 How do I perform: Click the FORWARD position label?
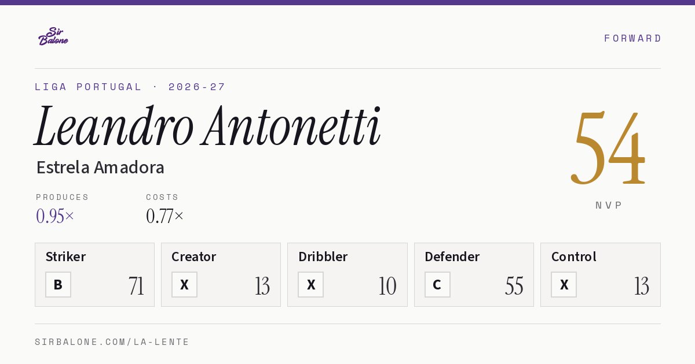click(632, 38)
